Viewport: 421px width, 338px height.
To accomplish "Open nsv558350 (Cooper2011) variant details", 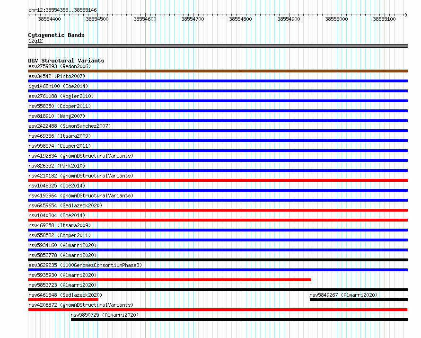I will pyautogui.click(x=60, y=106).
